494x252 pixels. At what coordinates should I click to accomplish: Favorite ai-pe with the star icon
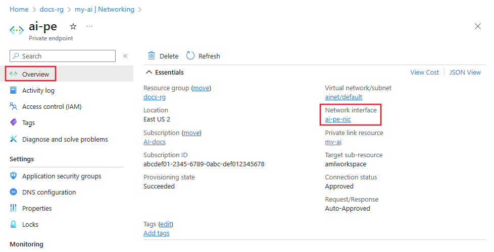click(x=73, y=26)
